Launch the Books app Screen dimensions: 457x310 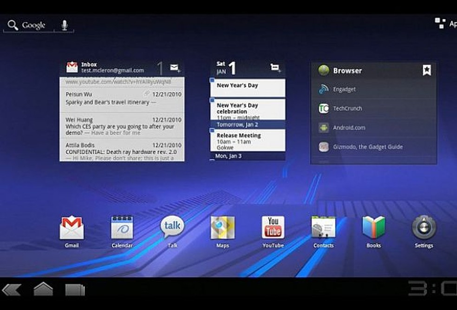point(373,227)
